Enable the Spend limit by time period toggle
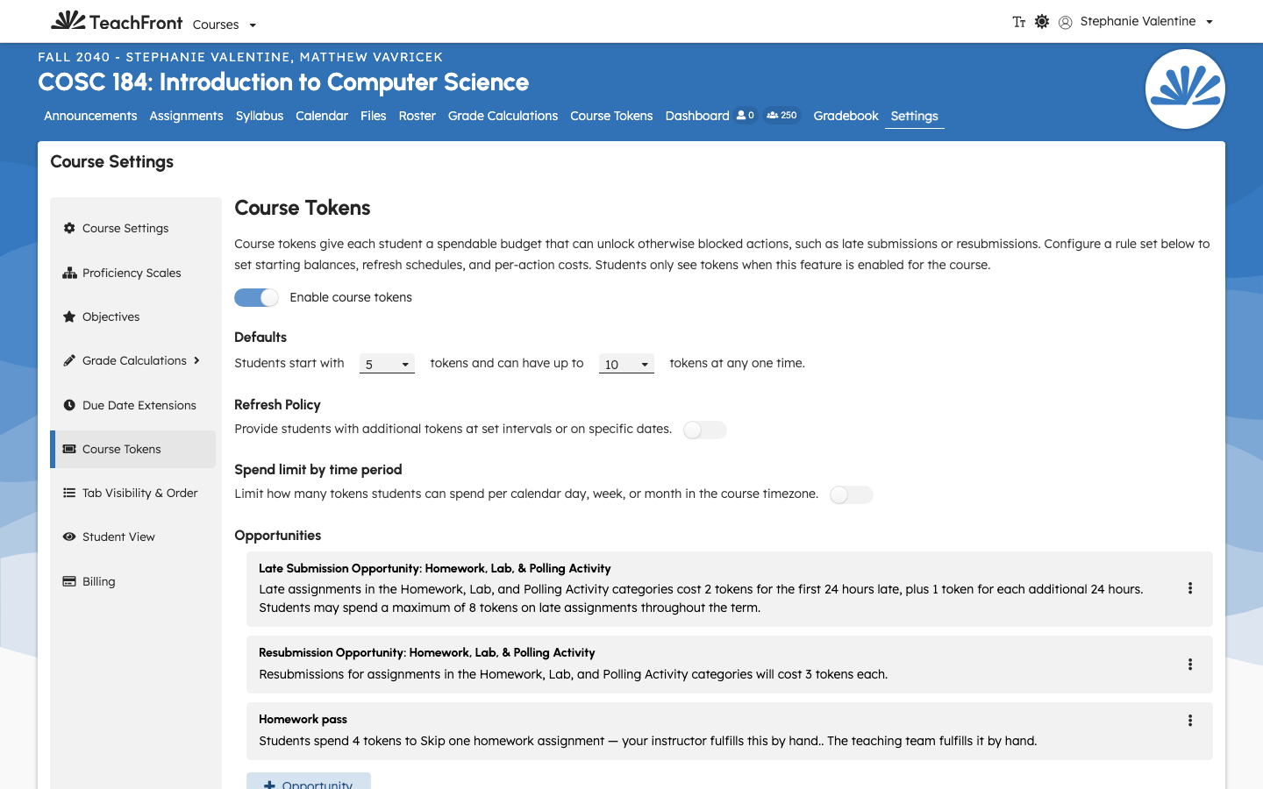The image size is (1263, 789). pyautogui.click(x=852, y=494)
